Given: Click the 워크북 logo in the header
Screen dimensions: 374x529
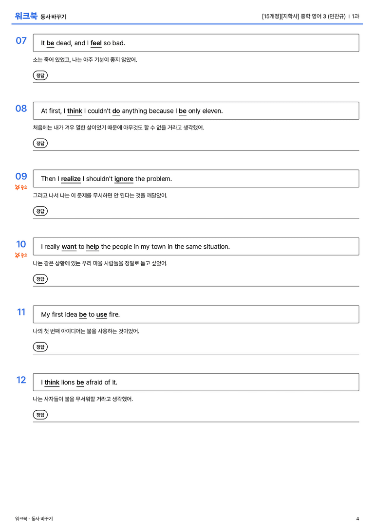Looking at the screenshot, I should [26, 16].
